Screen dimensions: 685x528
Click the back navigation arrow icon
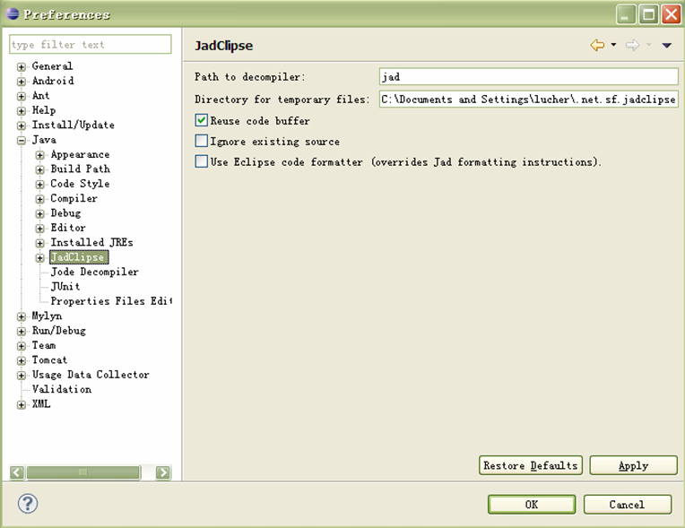pyautogui.click(x=597, y=45)
